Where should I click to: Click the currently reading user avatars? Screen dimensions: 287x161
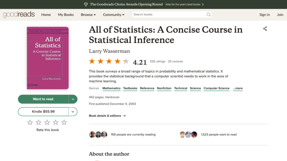98,135
